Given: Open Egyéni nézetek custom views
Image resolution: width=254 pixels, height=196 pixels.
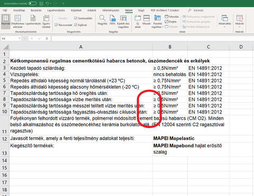Looking at the screenshot, I should (46, 21).
